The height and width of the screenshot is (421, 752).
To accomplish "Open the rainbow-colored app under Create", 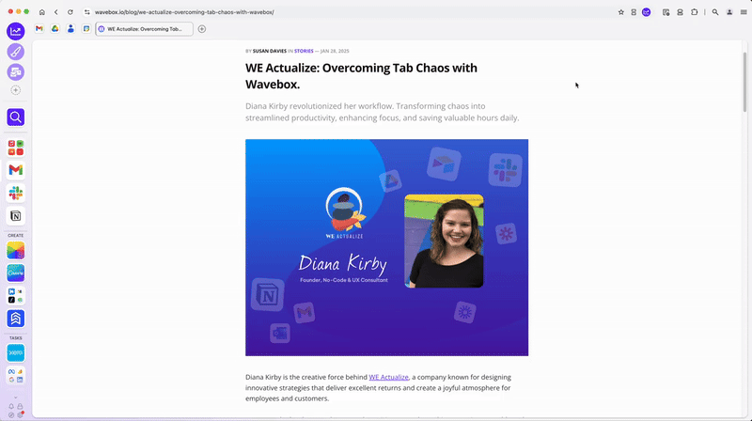I will (x=16, y=250).
